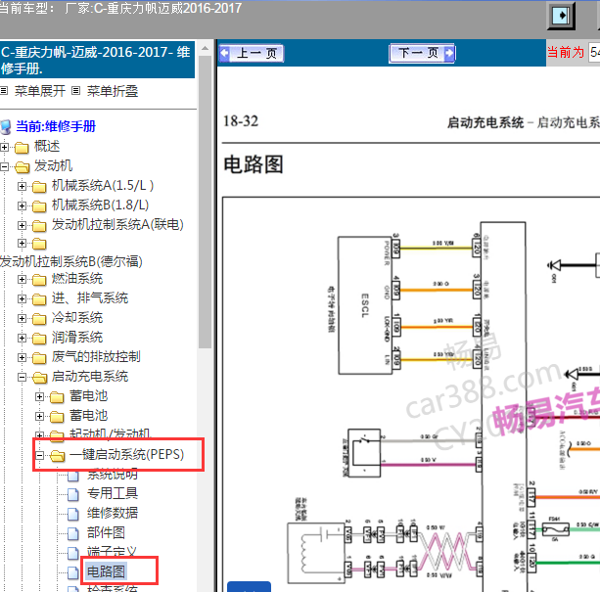
Task: Click folder icon beside first 蓄电池
Action: (x=57, y=397)
